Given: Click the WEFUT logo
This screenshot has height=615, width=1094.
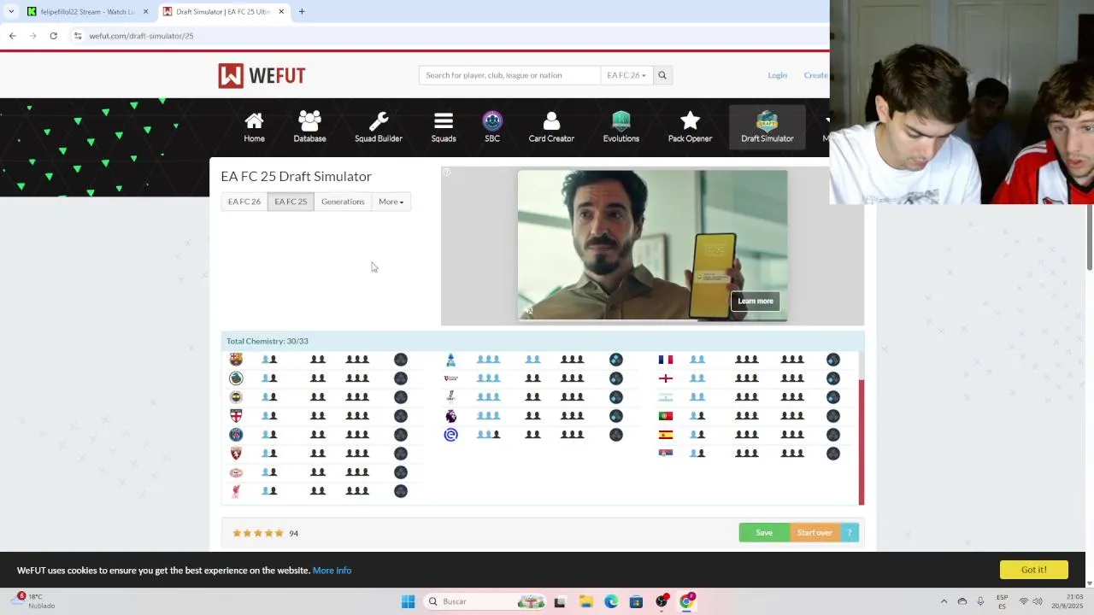Looking at the screenshot, I should pos(262,75).
